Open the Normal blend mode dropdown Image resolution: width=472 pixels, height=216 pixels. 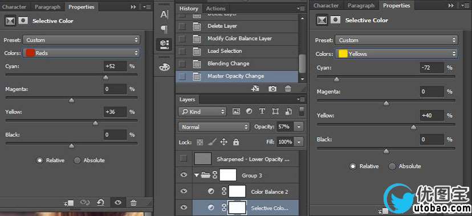(214, 127)
